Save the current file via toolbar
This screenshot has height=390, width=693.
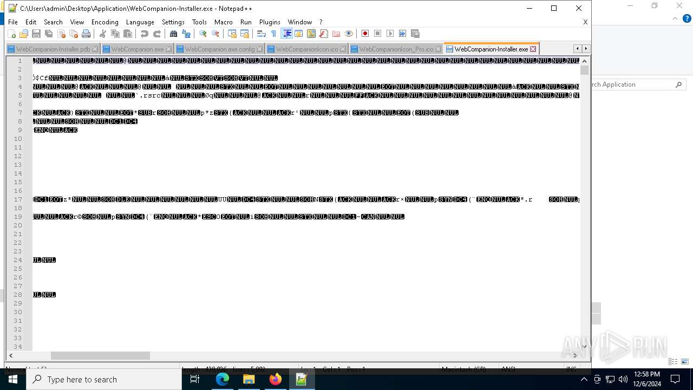pyautogui.click(x=36, y=34)
